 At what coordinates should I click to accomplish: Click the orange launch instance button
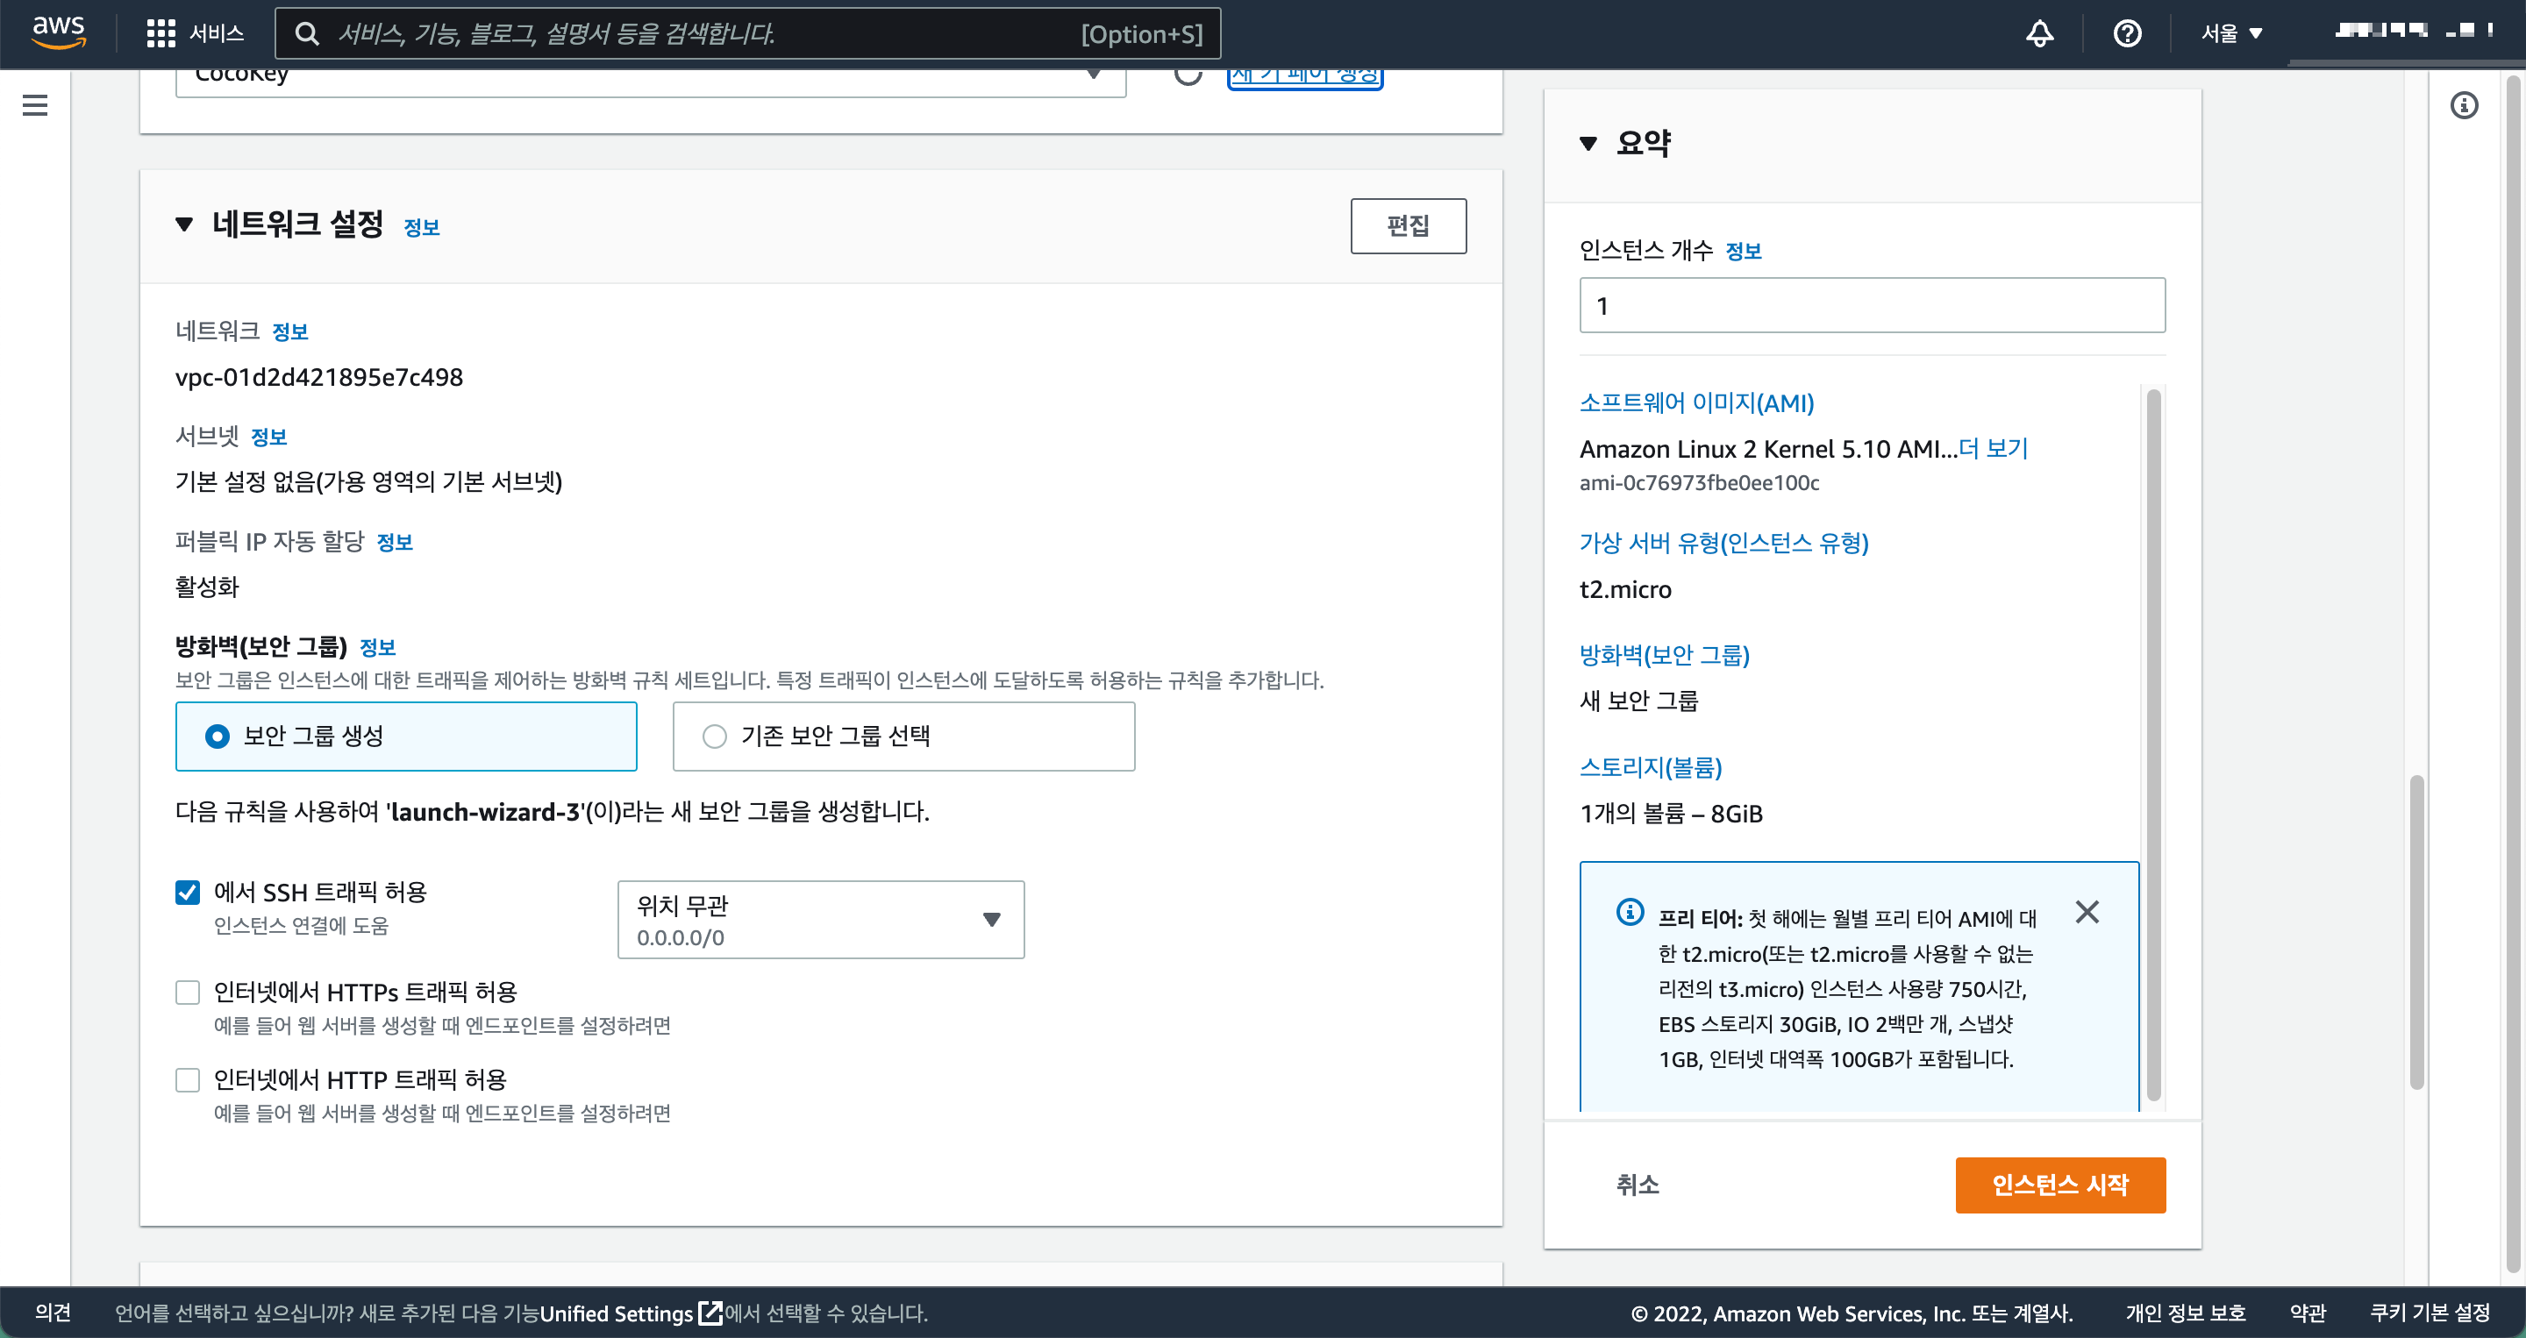2059,1184
